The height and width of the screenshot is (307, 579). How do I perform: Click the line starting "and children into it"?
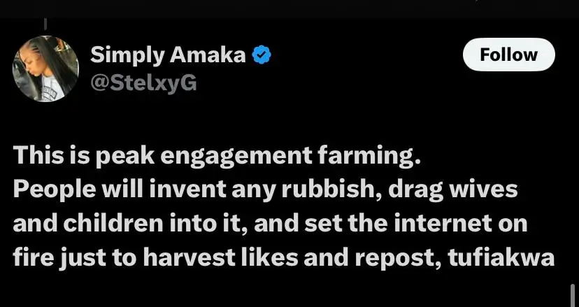click(270, 224)
